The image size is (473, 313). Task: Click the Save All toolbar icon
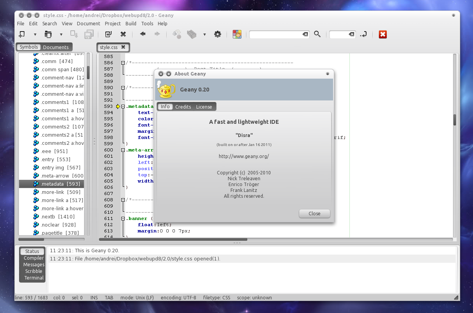click(x=89, y=34)
